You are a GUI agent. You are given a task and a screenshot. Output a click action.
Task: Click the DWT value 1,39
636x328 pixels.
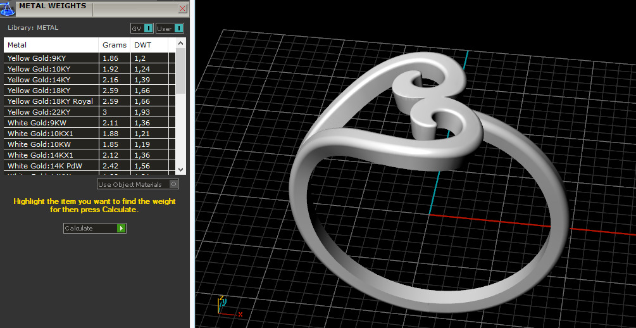[x=142, y=80]
